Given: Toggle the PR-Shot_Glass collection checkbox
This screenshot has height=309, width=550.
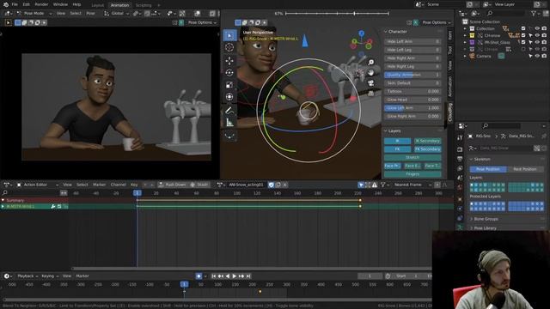Looking at the screenshot, I should (x=523, y=42).
